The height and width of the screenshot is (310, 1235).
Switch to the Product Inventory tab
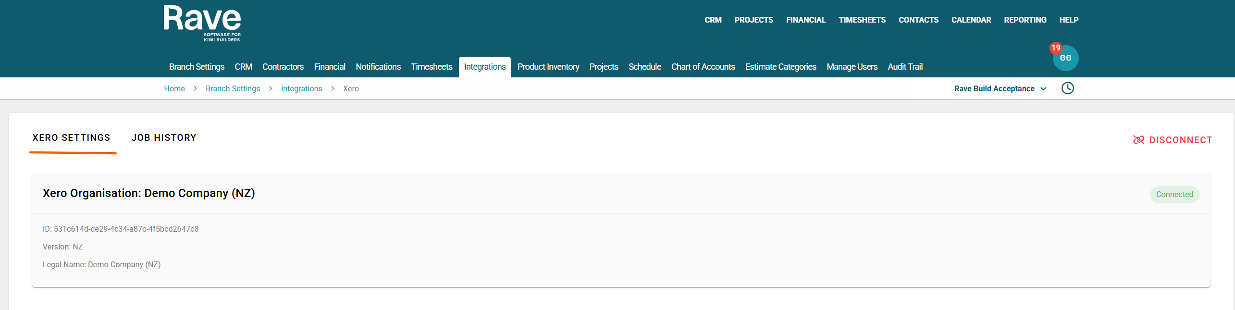[x=548, y=67]
